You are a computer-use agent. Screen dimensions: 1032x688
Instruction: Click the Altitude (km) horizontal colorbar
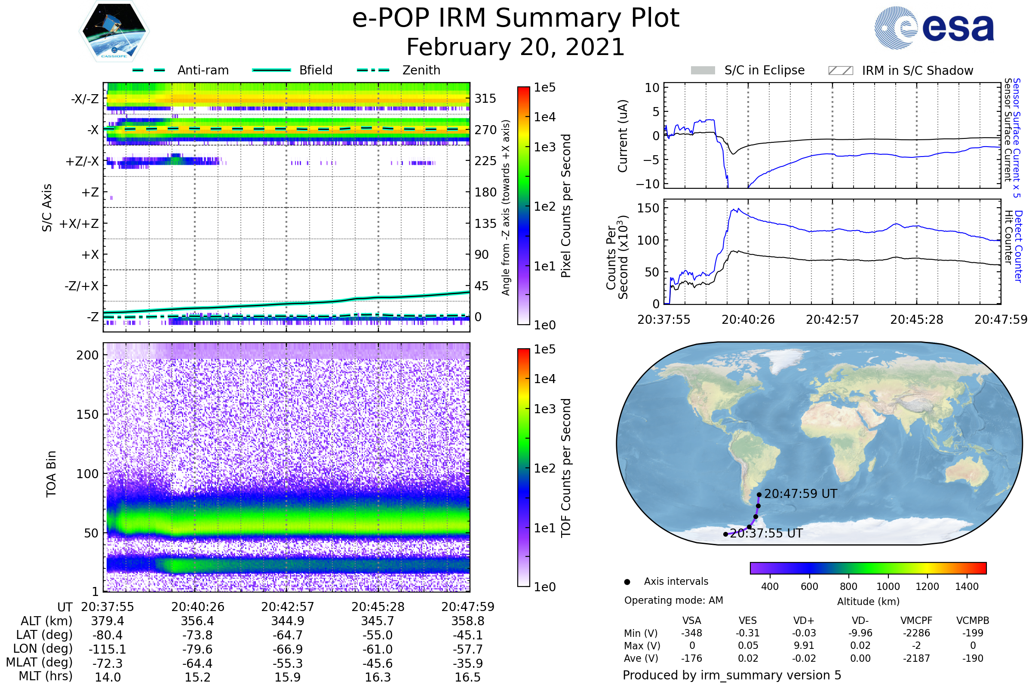[868, 568]
